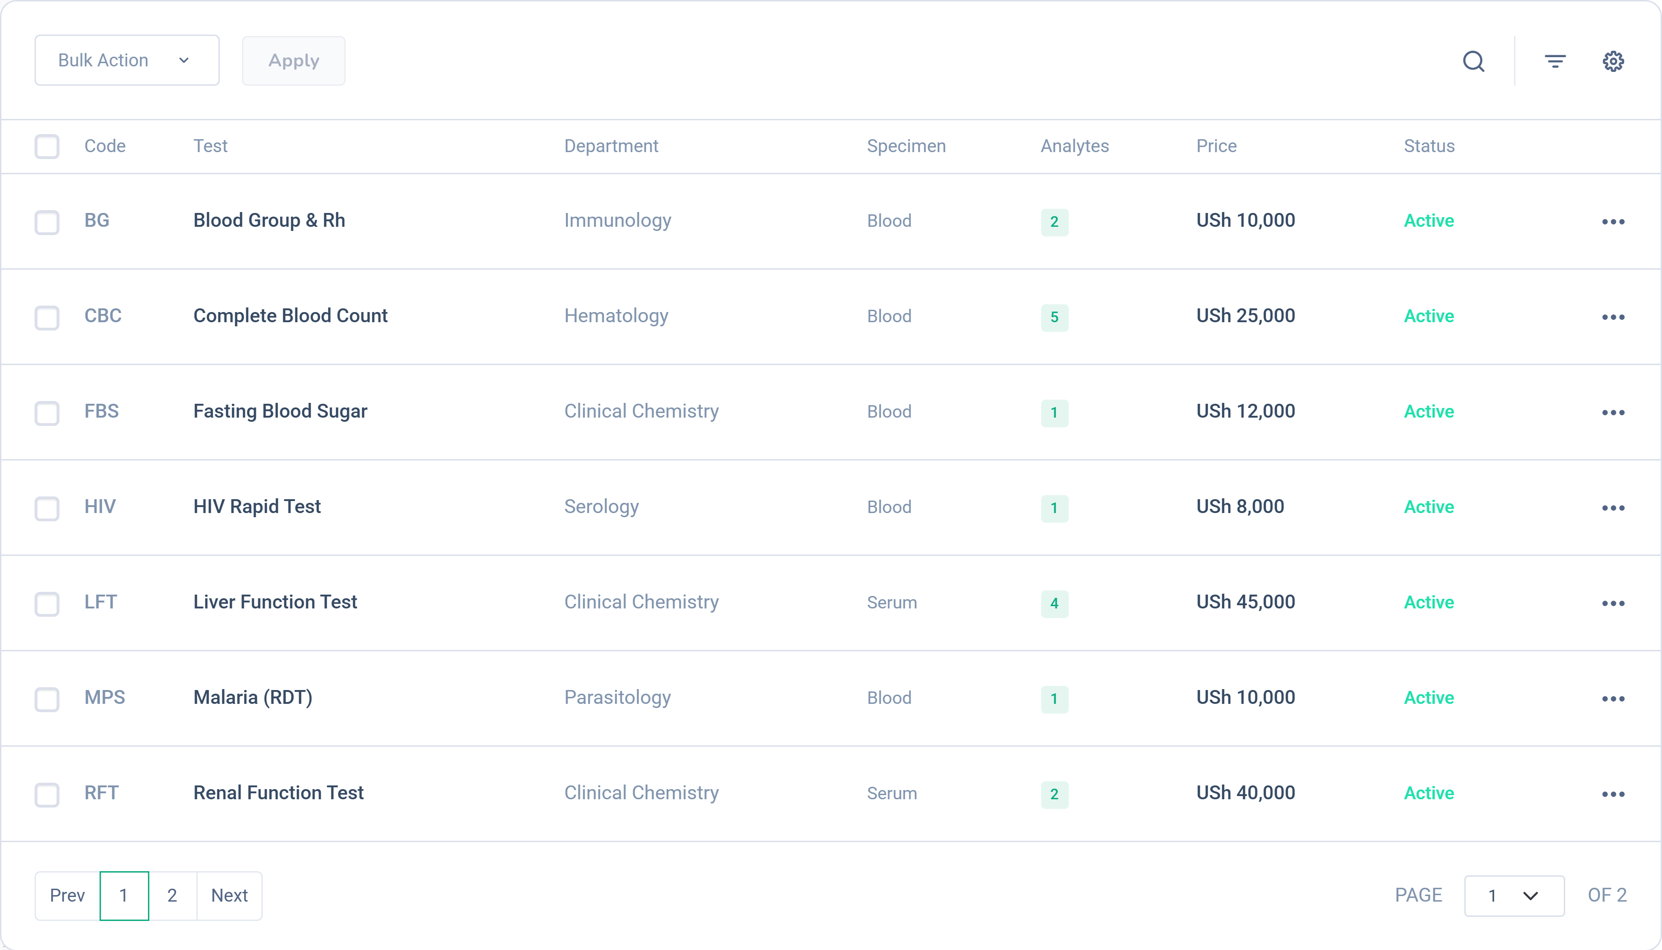Open more options for Liver Function Test
The image size is (1662, 950).
tap(1613, 603)
